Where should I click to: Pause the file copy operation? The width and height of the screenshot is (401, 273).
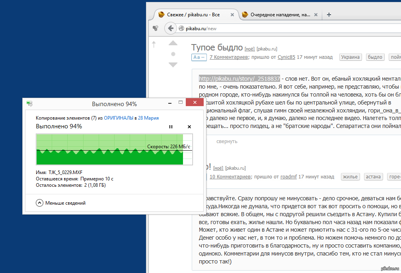pos(171,127)
